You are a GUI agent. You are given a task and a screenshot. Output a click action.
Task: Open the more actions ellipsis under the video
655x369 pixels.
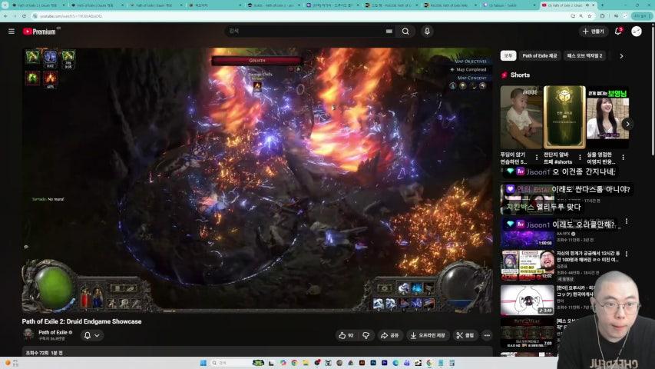coord(487,335)
